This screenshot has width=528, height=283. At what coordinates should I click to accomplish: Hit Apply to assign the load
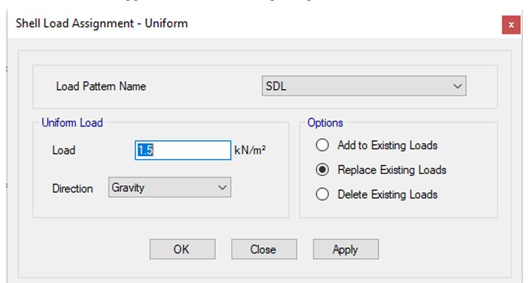(x=345, y=249)
